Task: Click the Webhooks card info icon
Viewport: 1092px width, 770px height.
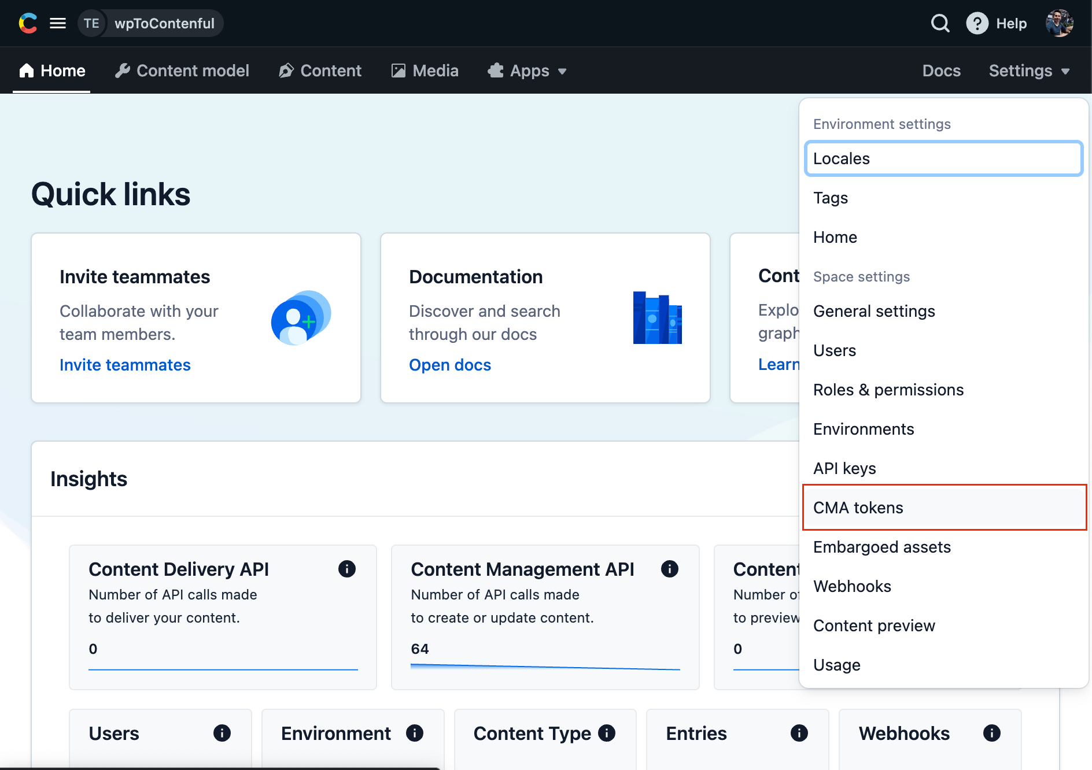Action: [991, 733]
